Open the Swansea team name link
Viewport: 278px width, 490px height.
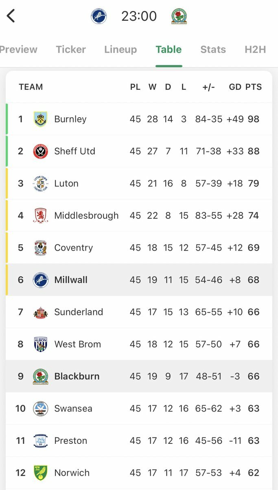click(73, 409)
